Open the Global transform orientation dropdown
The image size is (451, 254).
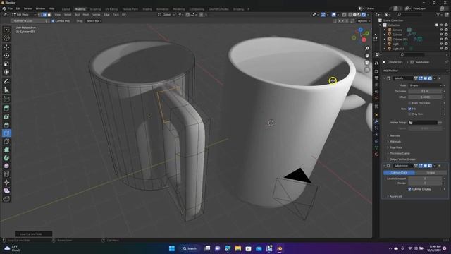coord(166,15)
